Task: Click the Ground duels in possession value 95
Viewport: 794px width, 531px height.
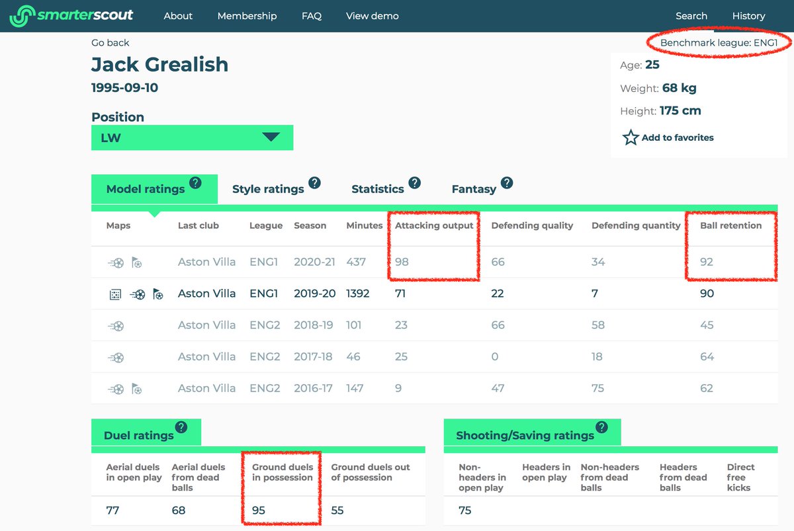Action: point(259,511)
